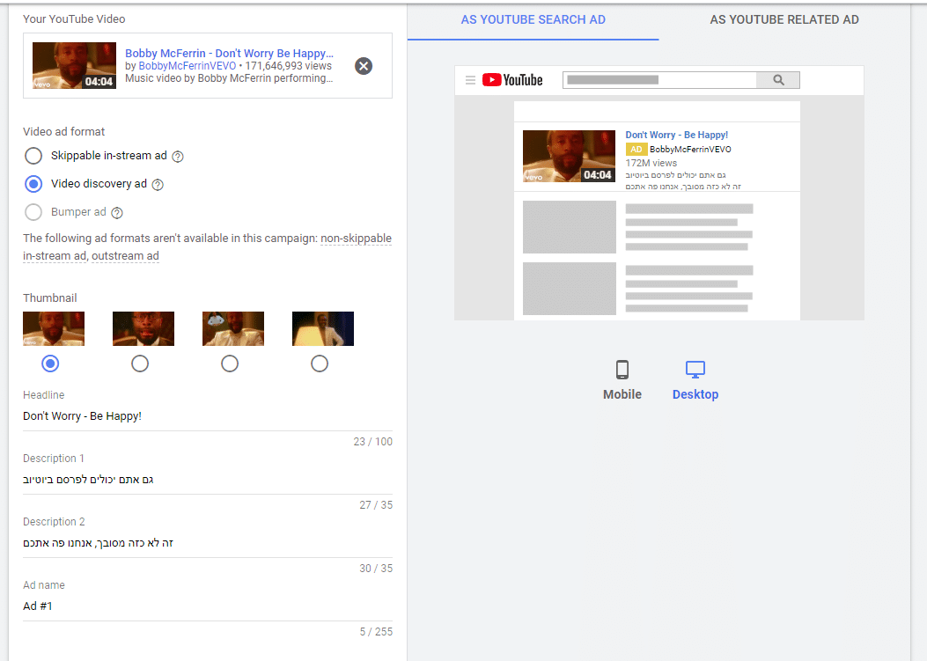This screenshot has height=661, width=927.
Task: Click the 5 / 255 ad name counter
Action: click(376, 631)
